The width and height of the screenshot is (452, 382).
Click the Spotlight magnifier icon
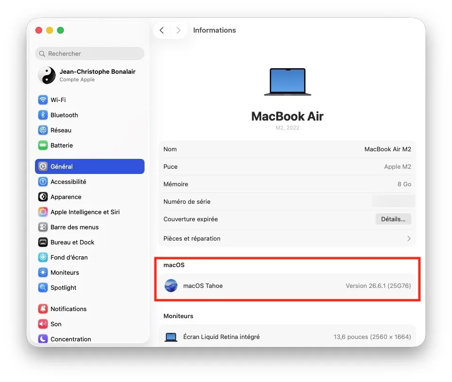pyautogui.click(x=43, y=287)
